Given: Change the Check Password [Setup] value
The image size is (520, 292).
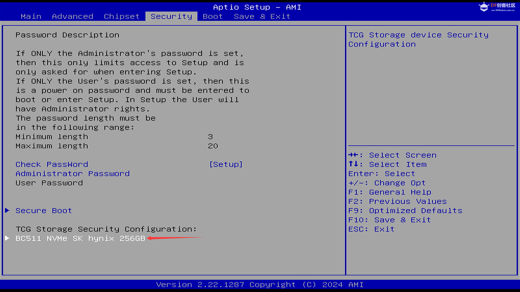Looking at the screenshot, I should click(x=226, y=164).
